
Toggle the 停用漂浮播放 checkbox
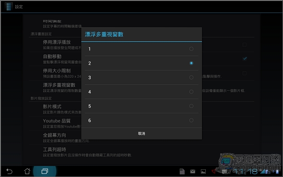245,45
